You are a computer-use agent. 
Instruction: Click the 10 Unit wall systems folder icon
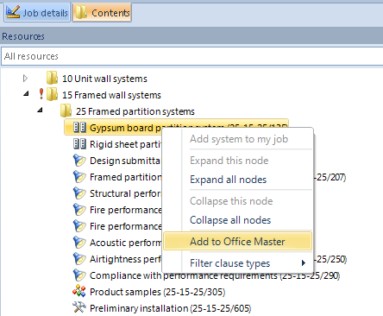click(52, 78)
